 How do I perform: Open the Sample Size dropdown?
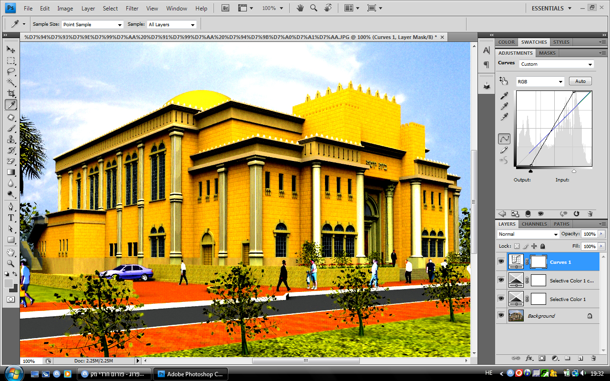click(92, 24)
